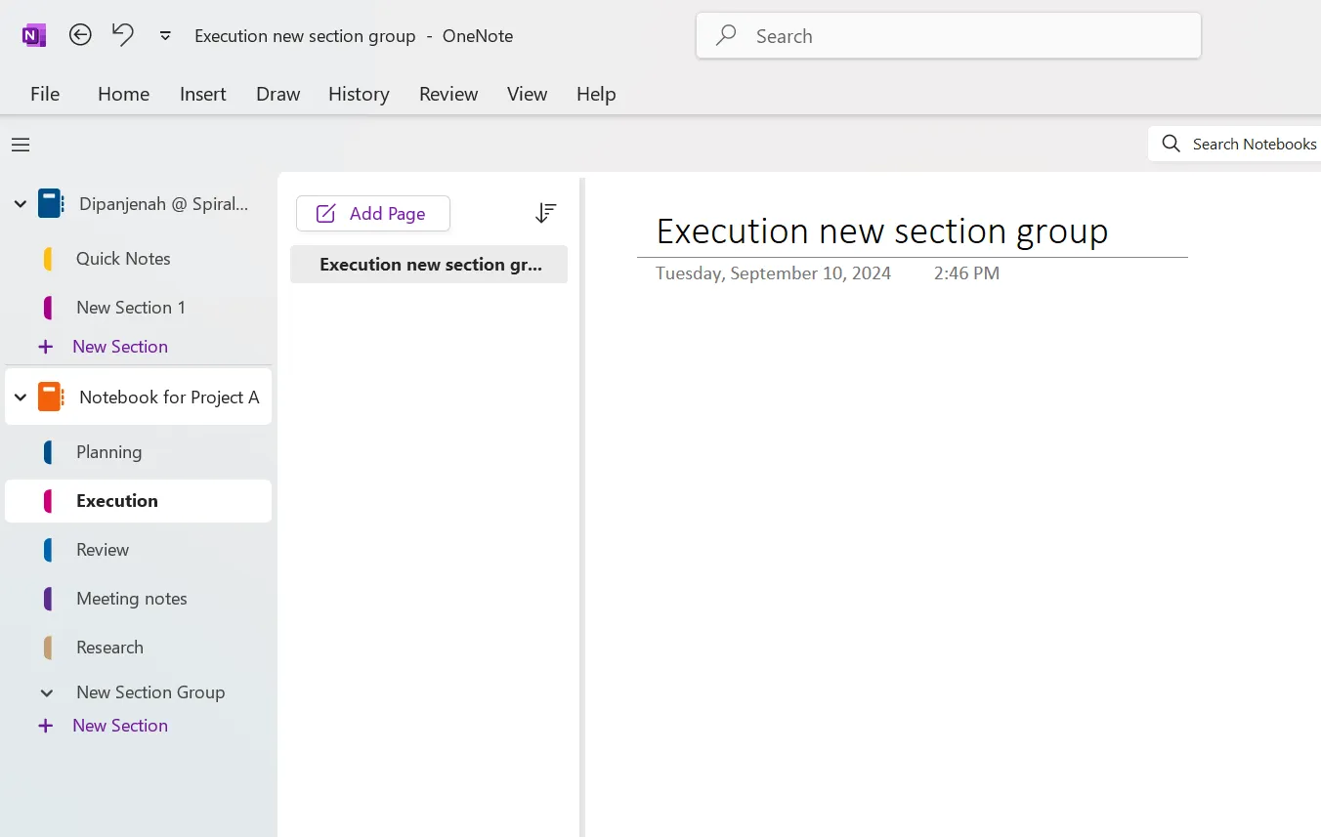This screenshot has height=837, width=1321.
Task: Undo the last action
Action: click(x=122, y=35)
